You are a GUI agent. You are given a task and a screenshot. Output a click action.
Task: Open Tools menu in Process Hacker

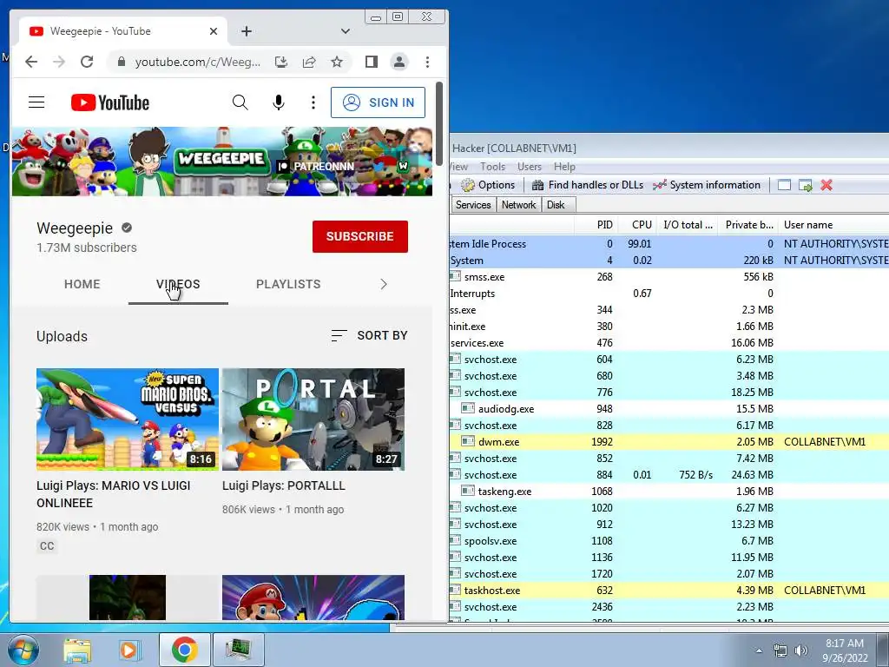click(x=493, y=167)
